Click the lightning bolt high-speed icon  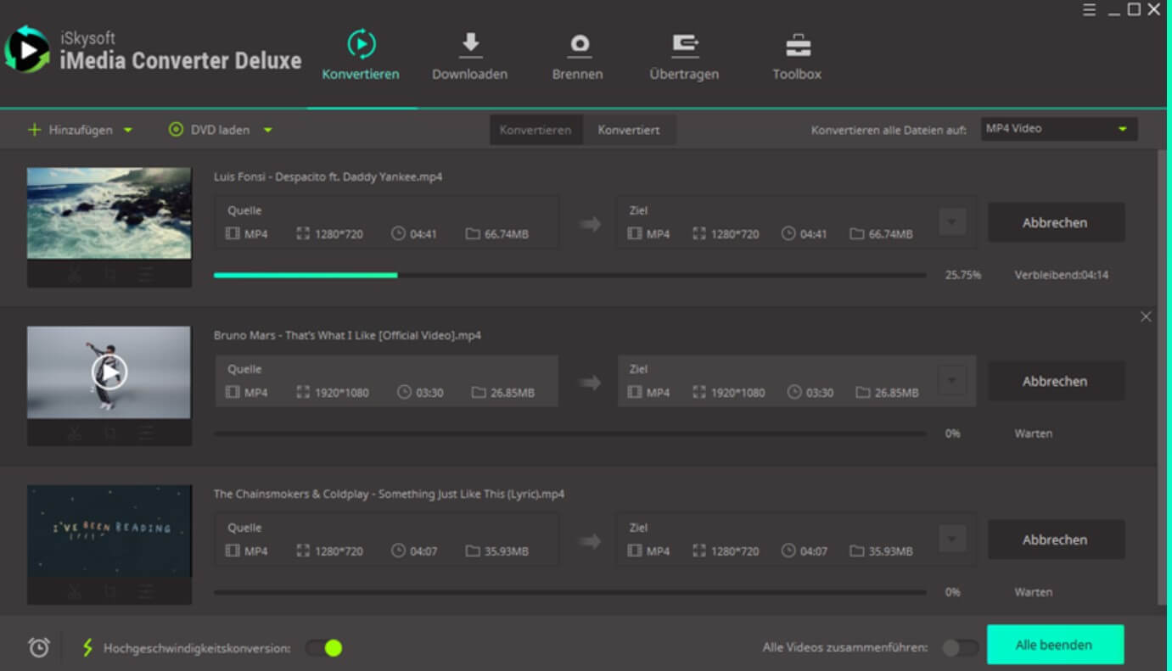tap(87, 647)
